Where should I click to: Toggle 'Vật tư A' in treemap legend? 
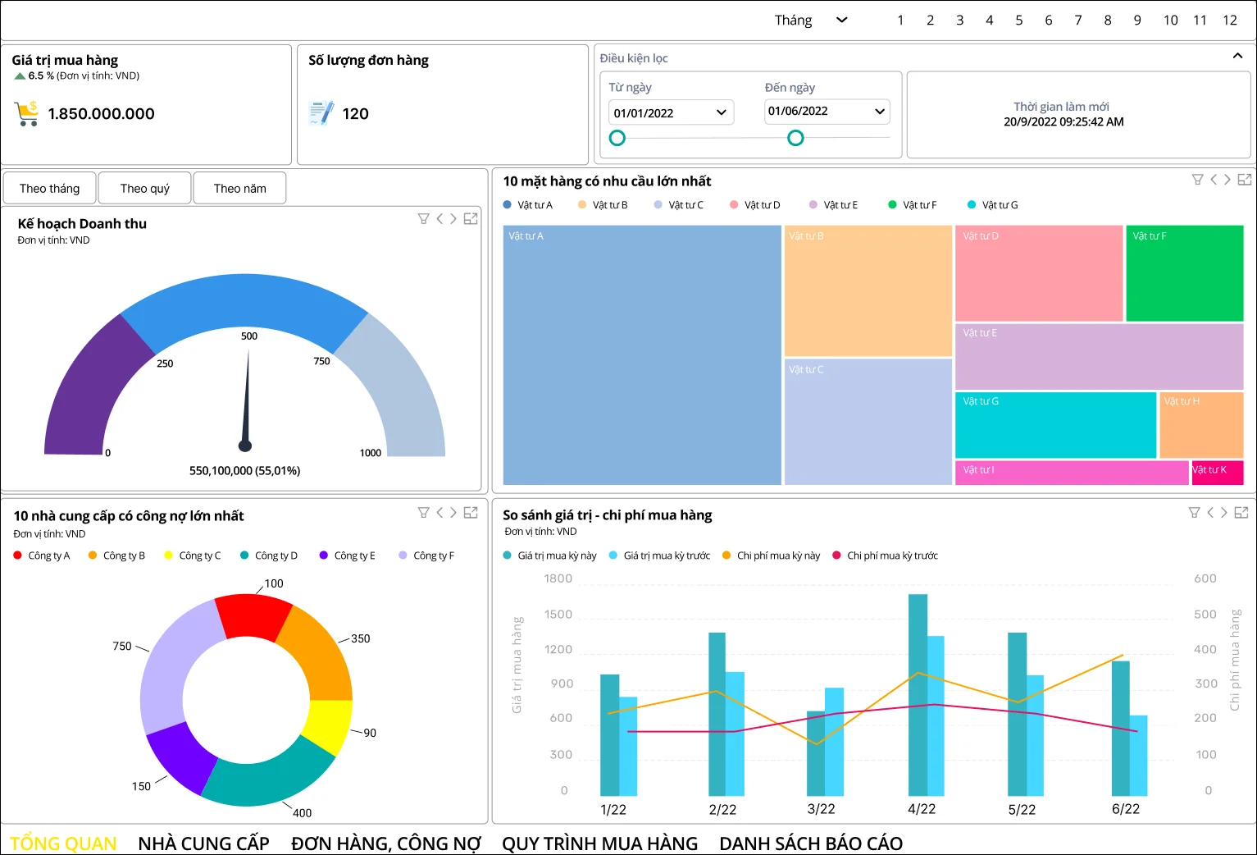(529, 204)
